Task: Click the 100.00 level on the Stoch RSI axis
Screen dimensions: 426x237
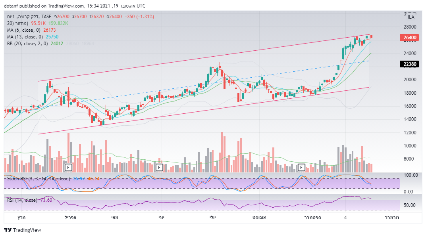Action: (411, 175)
